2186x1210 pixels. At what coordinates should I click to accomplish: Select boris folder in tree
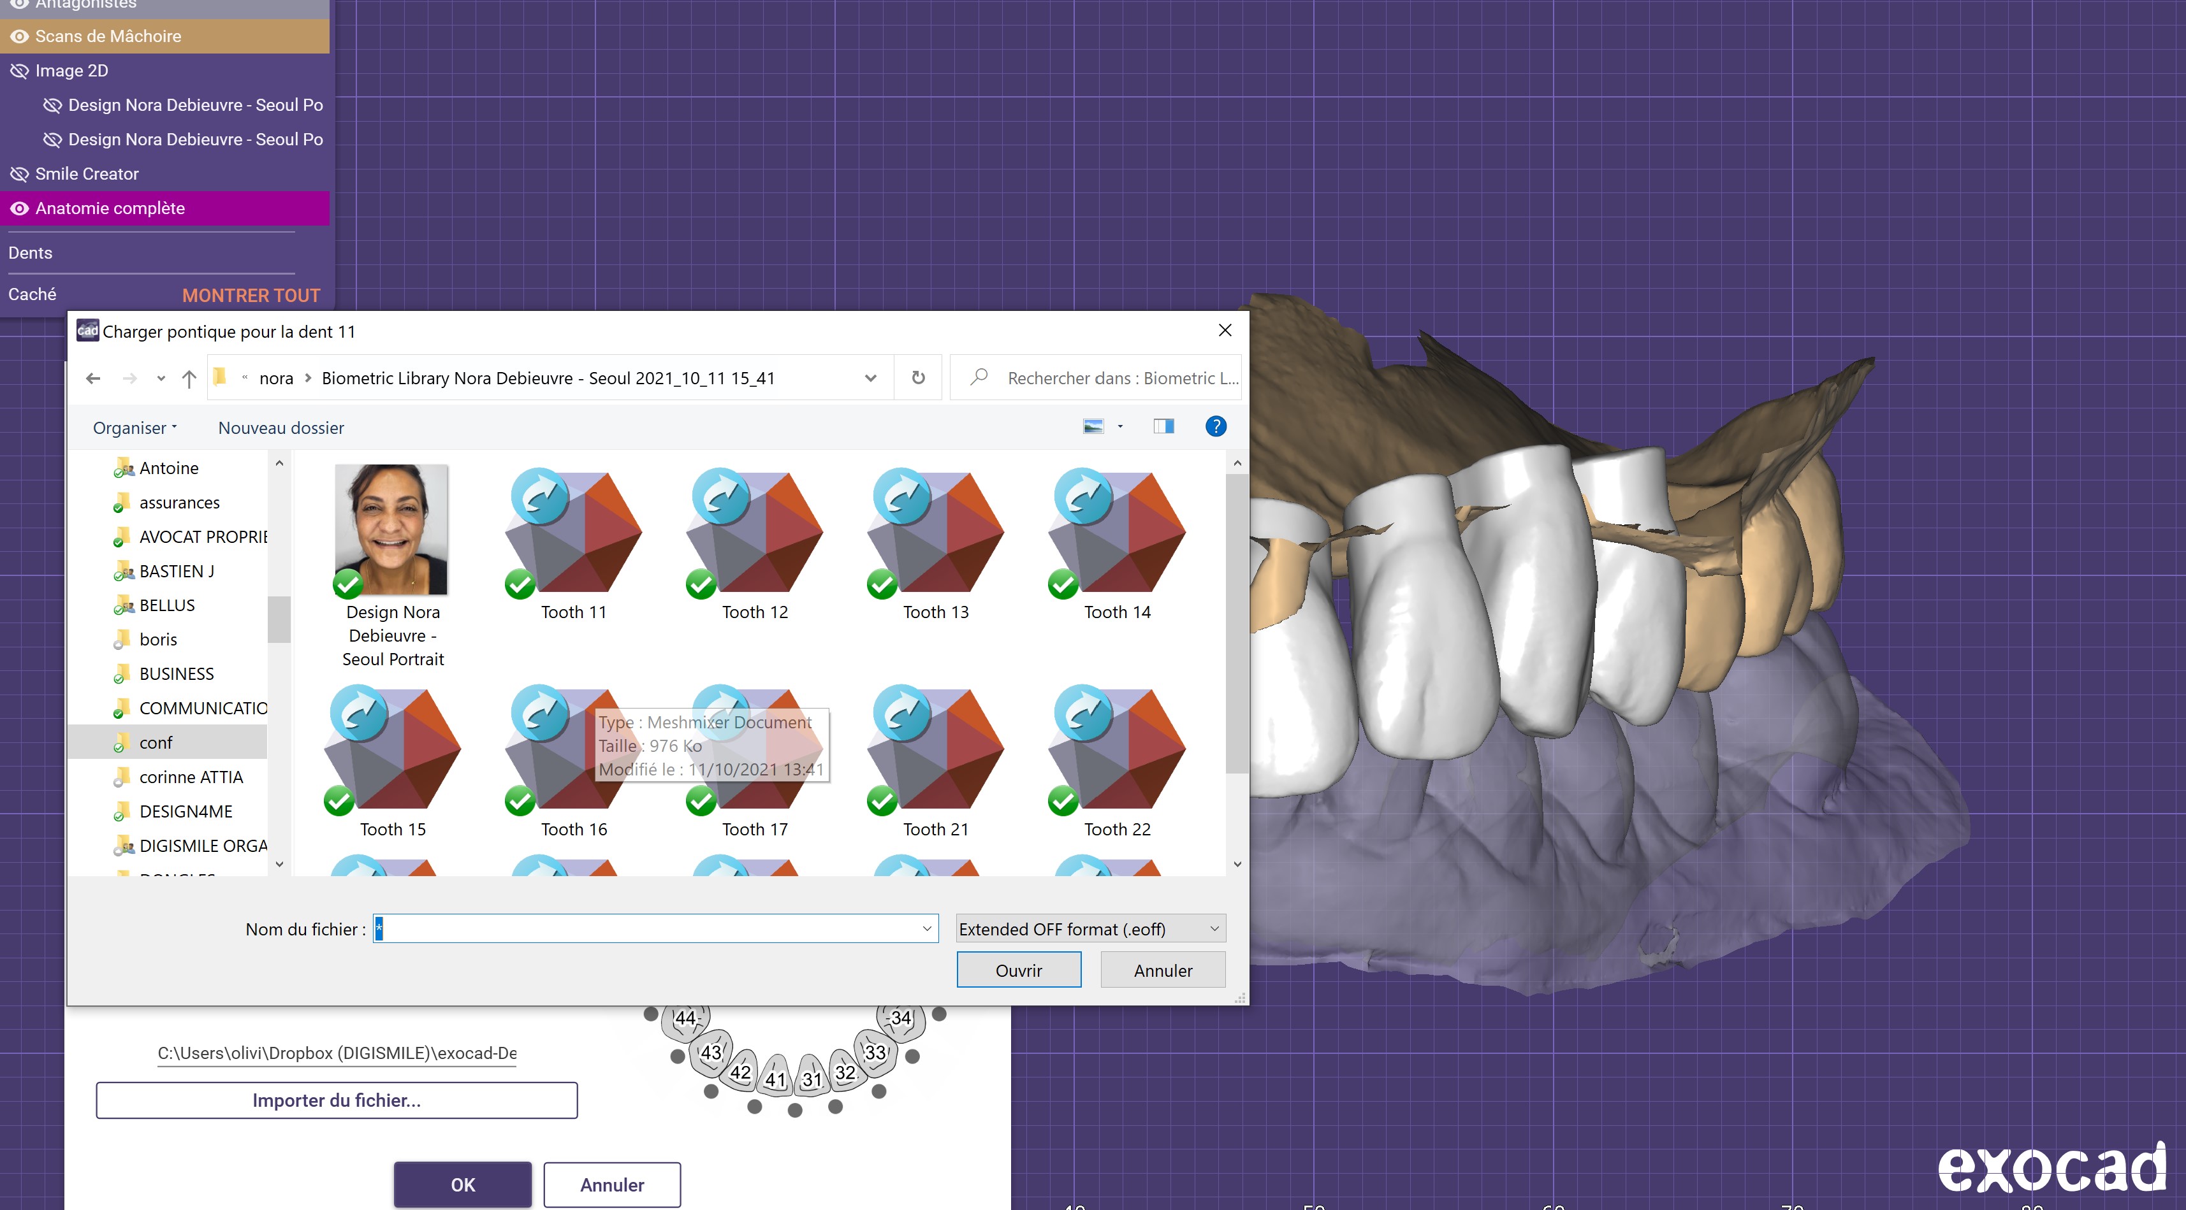[158, 639]
